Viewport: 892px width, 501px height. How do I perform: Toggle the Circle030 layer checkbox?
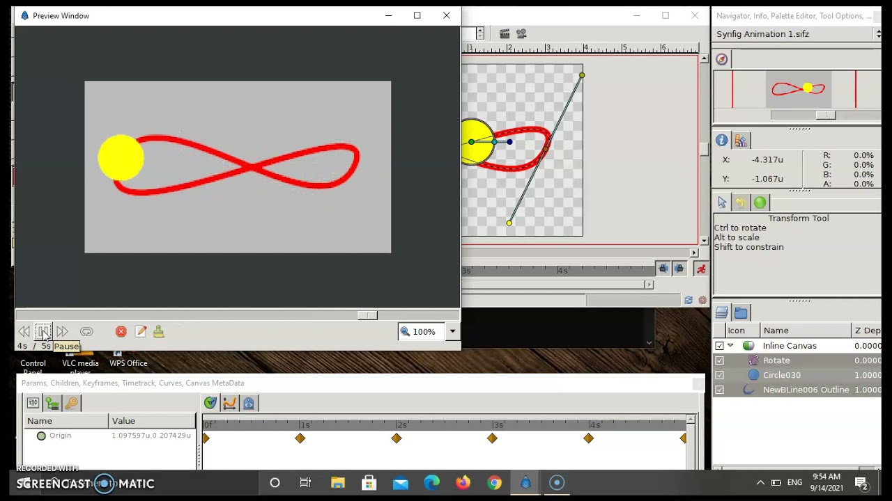click(x=719, y=375)
